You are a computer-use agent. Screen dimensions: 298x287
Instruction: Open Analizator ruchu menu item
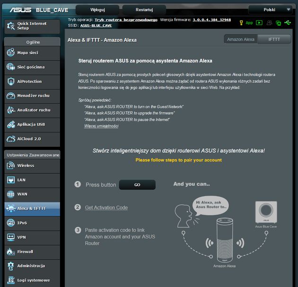pyautogui.click(x=32, y=110)
